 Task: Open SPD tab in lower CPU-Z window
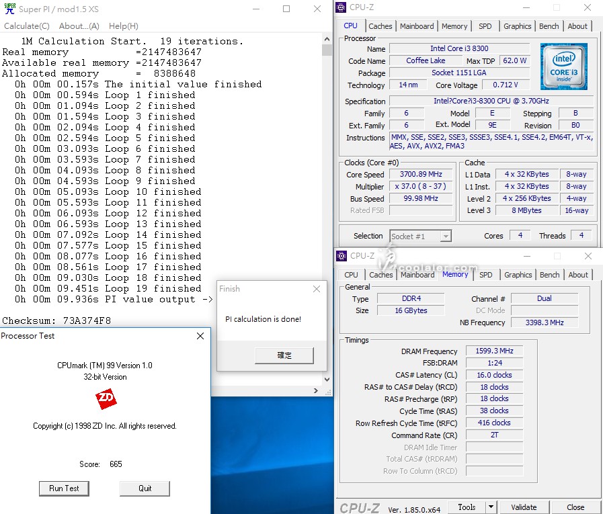click(486, 275)
